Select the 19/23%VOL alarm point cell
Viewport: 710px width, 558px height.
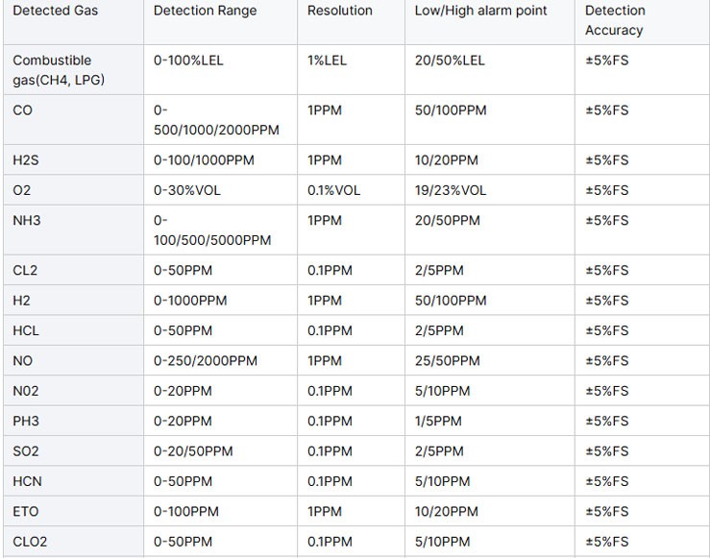coord(450,190)
